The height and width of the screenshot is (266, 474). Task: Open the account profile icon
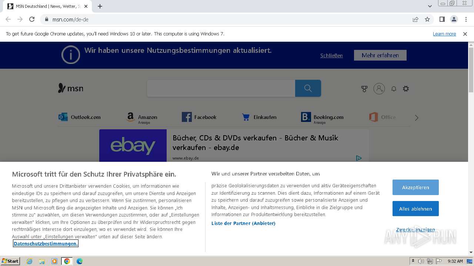tap(379, 89)
